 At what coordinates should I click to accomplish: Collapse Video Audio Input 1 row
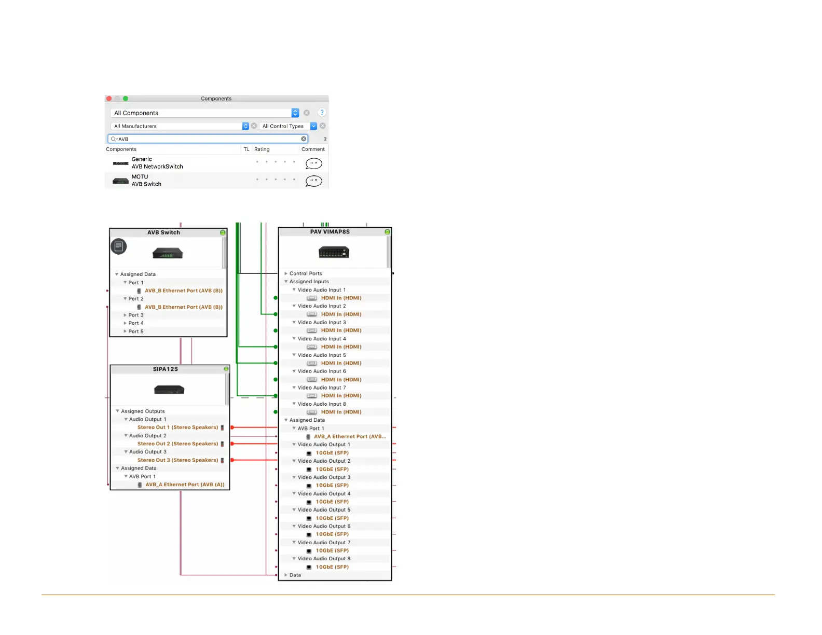(x=294, y=290)
